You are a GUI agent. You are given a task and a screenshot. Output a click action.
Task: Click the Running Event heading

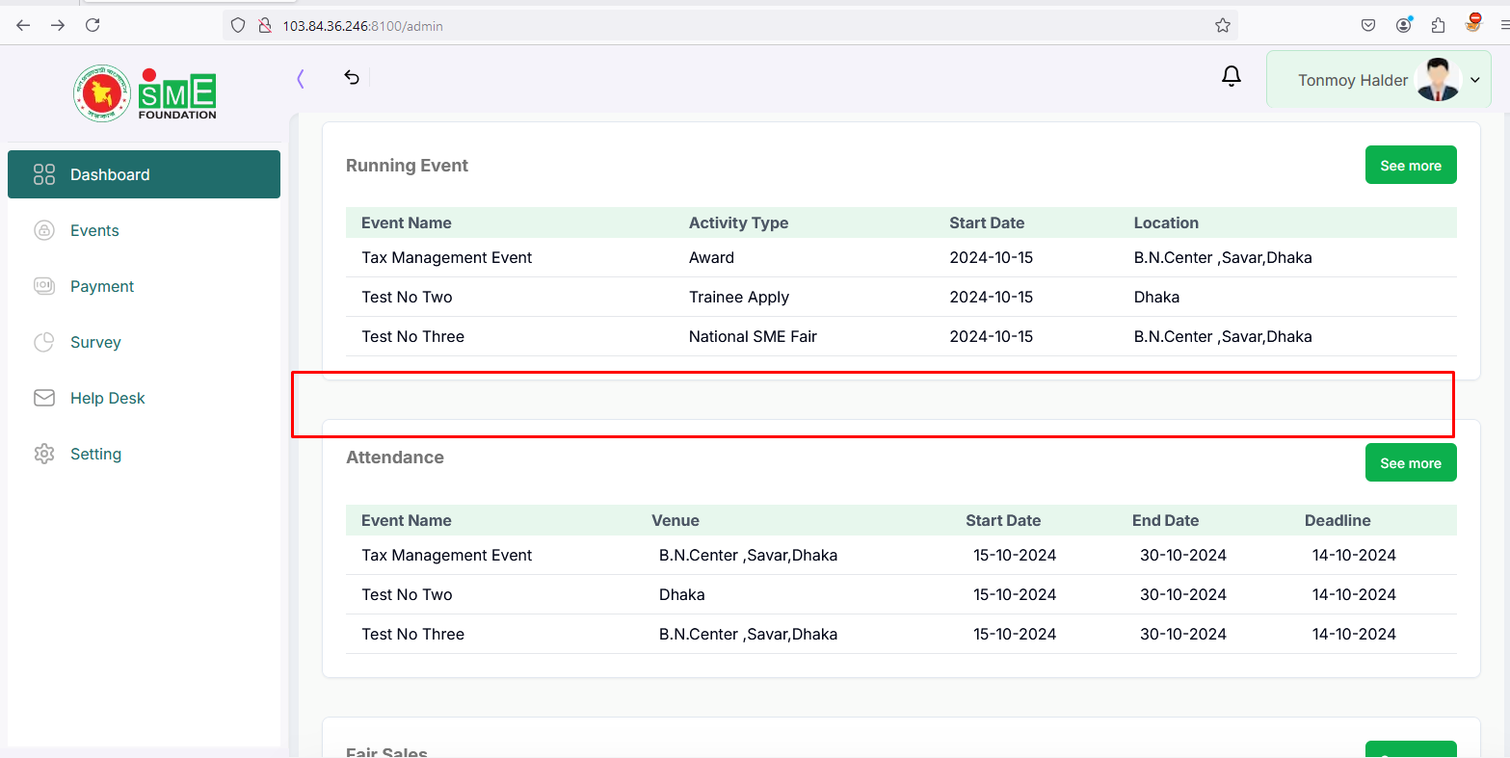pos(407,166)
